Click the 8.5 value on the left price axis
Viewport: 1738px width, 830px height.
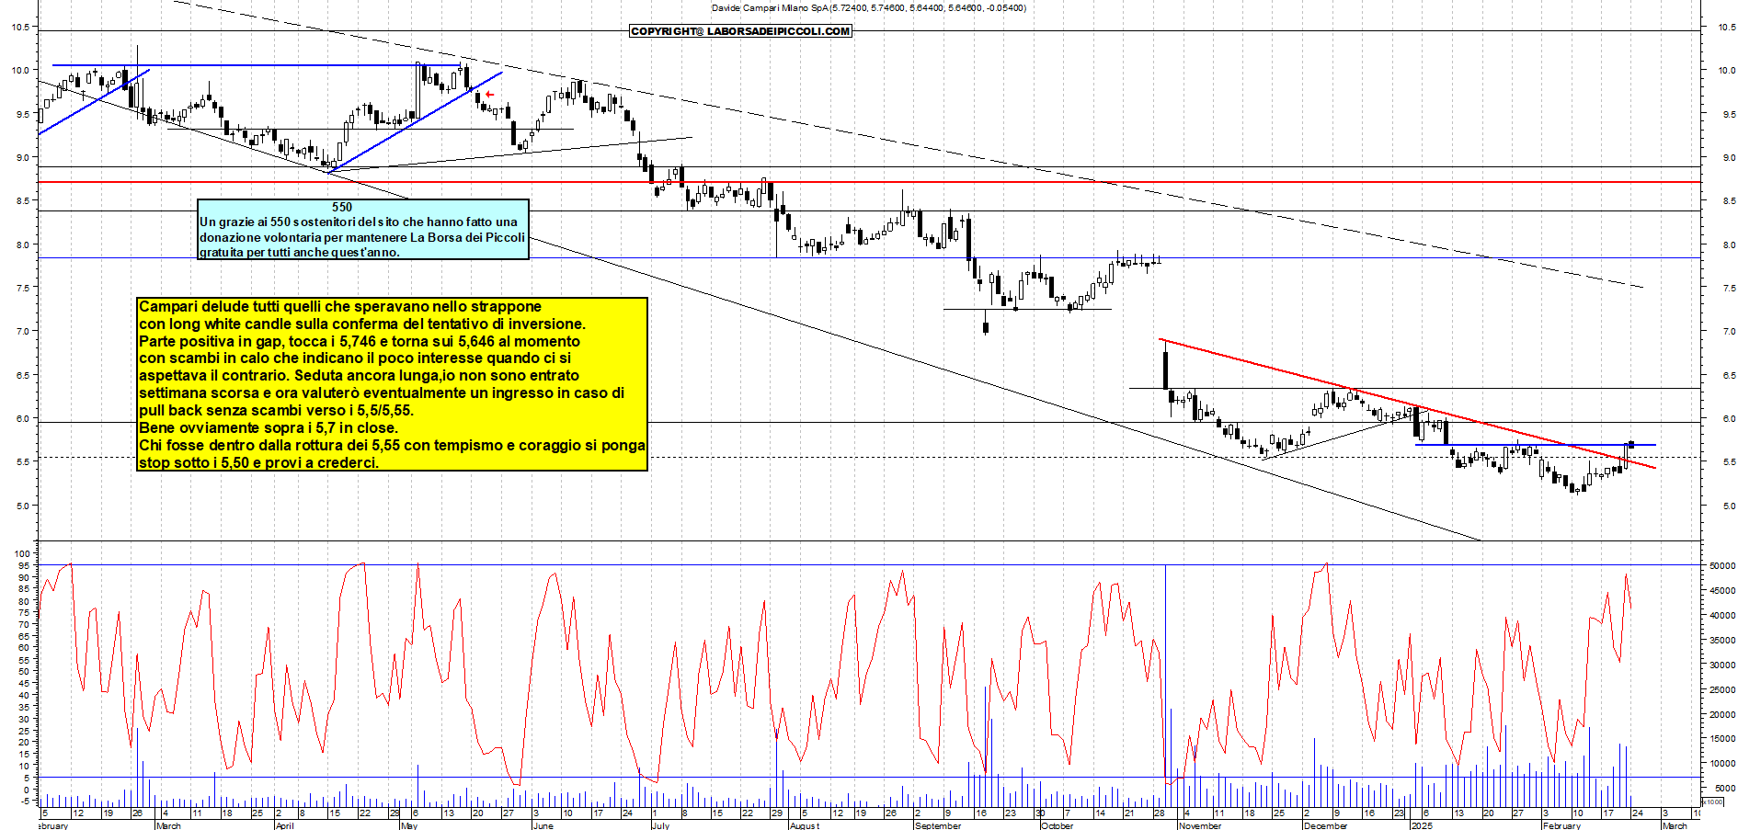22,200
